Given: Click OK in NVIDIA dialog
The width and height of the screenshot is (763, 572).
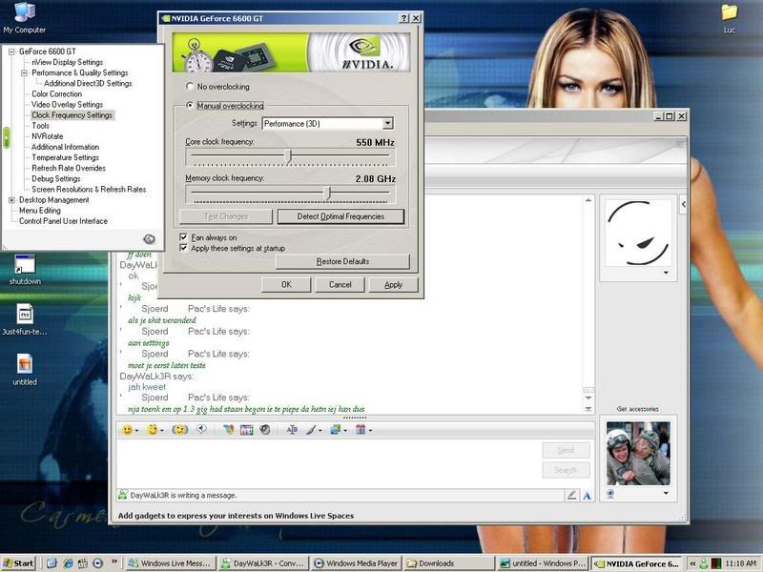Looking at the screenshot, I should pyautogui.click(x=286, y=284).
